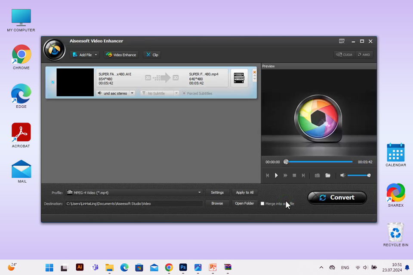Open the Video Enhance tool
Screen dimensions: 413x275
(121, 55)
